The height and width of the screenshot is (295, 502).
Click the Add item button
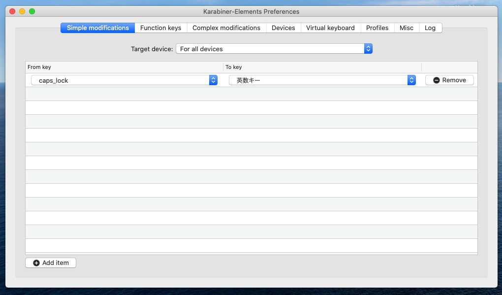(x=51, y=262)
